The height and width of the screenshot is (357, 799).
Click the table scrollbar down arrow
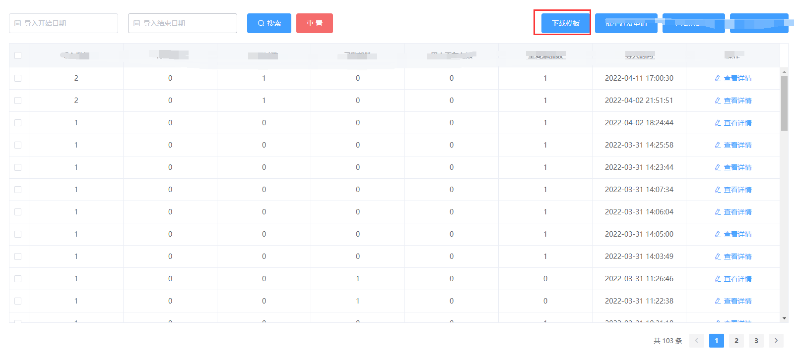click(784, 318)
